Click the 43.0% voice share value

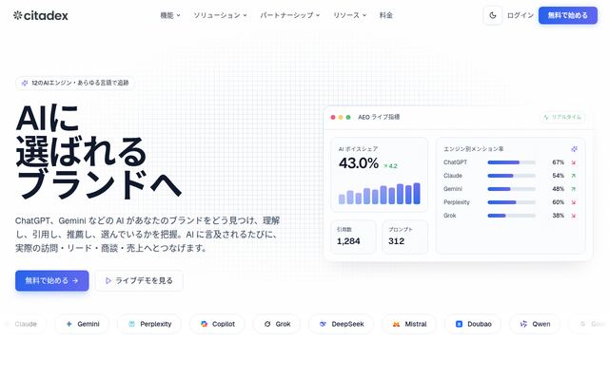click(x=359, y=163)
